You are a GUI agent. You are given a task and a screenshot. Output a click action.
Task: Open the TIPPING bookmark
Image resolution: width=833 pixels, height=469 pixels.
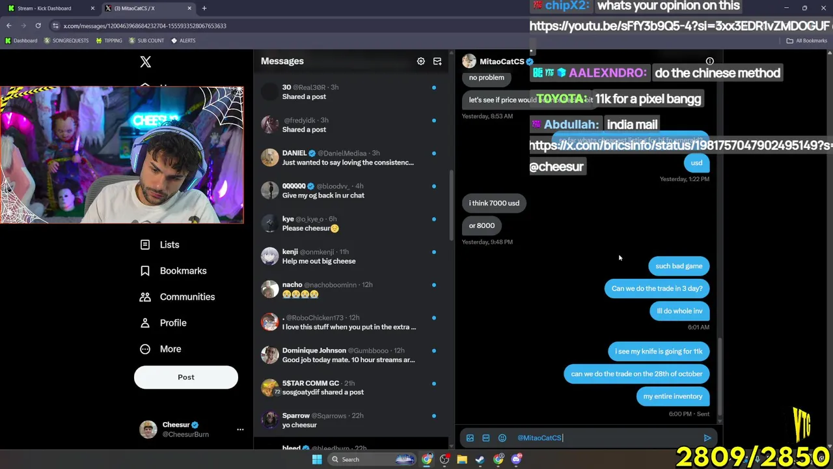109,40
